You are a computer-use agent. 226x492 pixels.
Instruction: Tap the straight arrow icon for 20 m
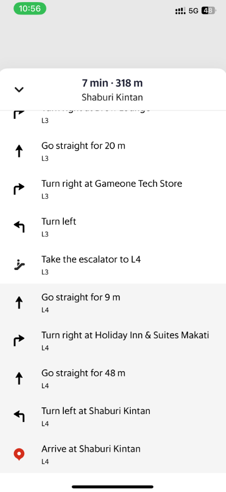point(19,152)
